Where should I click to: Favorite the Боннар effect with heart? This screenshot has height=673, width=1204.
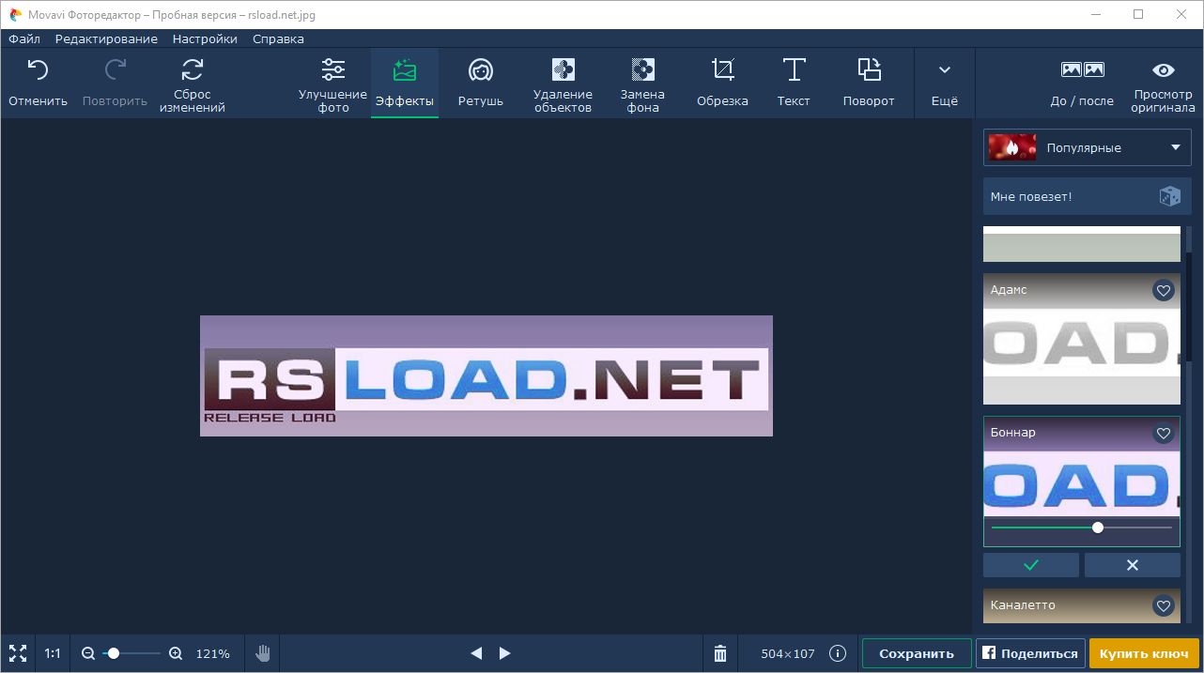pyautogui.click(x=1164, y=434)
